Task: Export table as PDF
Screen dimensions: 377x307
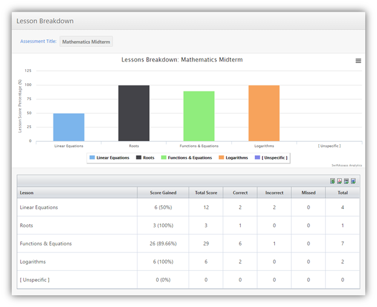Action: point(339,181)
